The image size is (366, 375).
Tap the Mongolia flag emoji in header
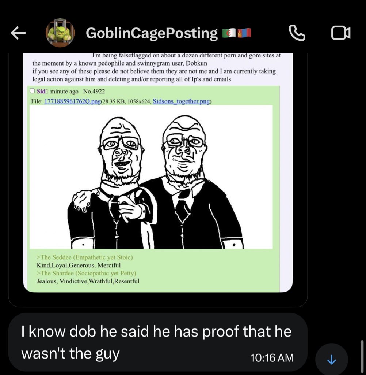244,33
